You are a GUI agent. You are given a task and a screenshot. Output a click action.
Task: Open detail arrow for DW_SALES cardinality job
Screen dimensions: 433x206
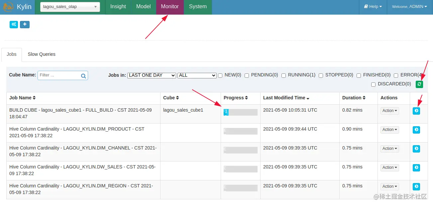tap(416, 167)
